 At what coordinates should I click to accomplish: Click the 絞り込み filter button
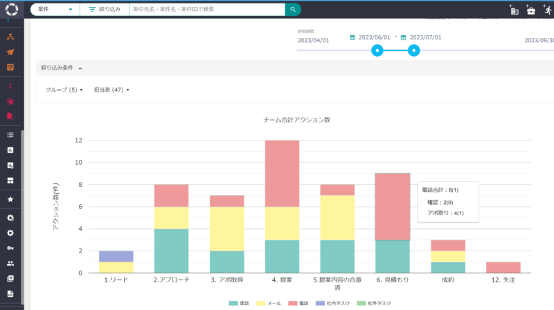coord(105,10)
